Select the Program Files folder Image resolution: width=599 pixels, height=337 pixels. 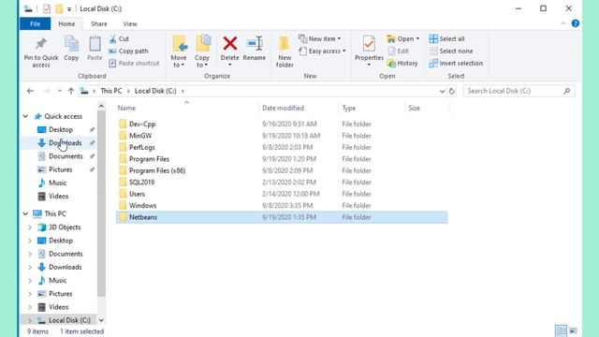click(x=149, y=159)
